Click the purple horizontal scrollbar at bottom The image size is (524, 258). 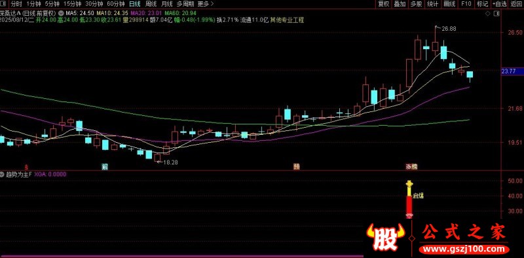point(181,257)
